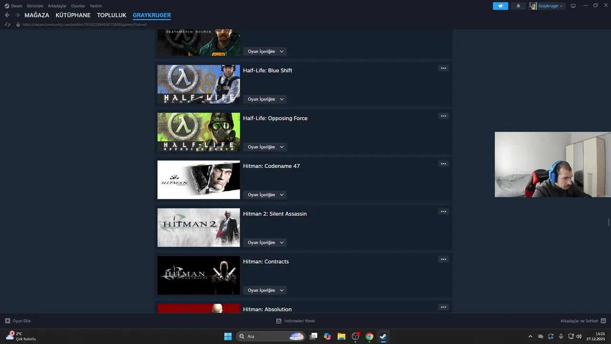Open İndirmeleri Yönet downloads manager
This screenshot has height=344, width=611.
[x=295, y=321]
